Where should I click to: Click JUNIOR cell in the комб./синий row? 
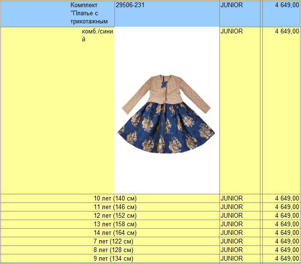(x=232, y=32)
